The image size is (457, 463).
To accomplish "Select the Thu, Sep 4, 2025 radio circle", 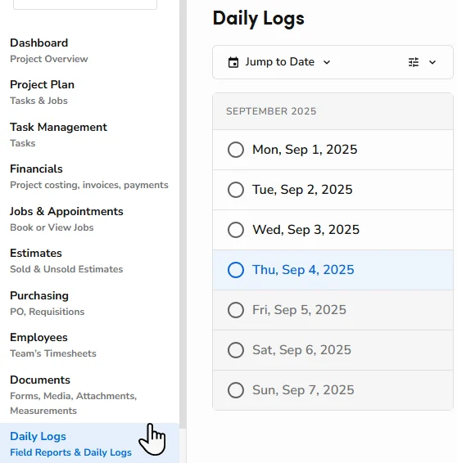I will pos(236,270).
